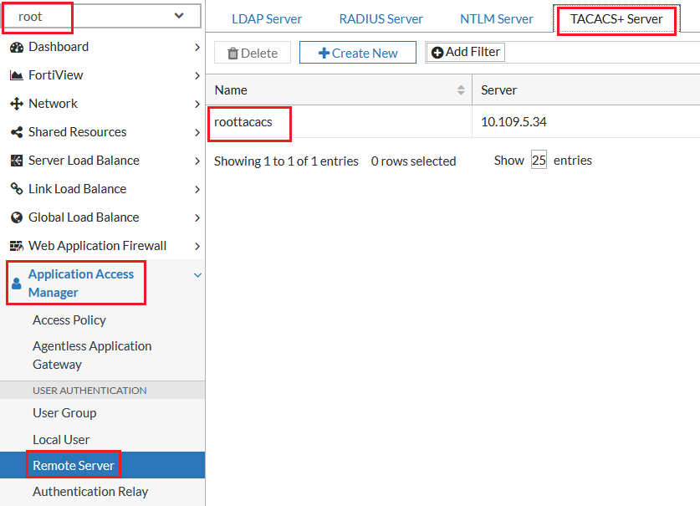Click the Application Access Manager user icon
Screen dimensions: 700x506
(17, 284)
